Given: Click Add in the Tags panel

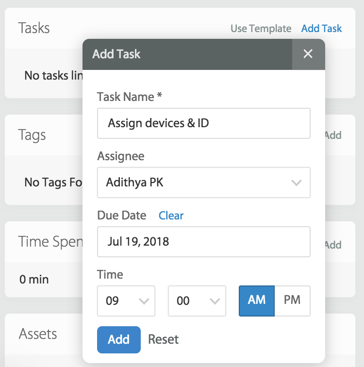Looking at the screenshot, I should tap(333, 135).
